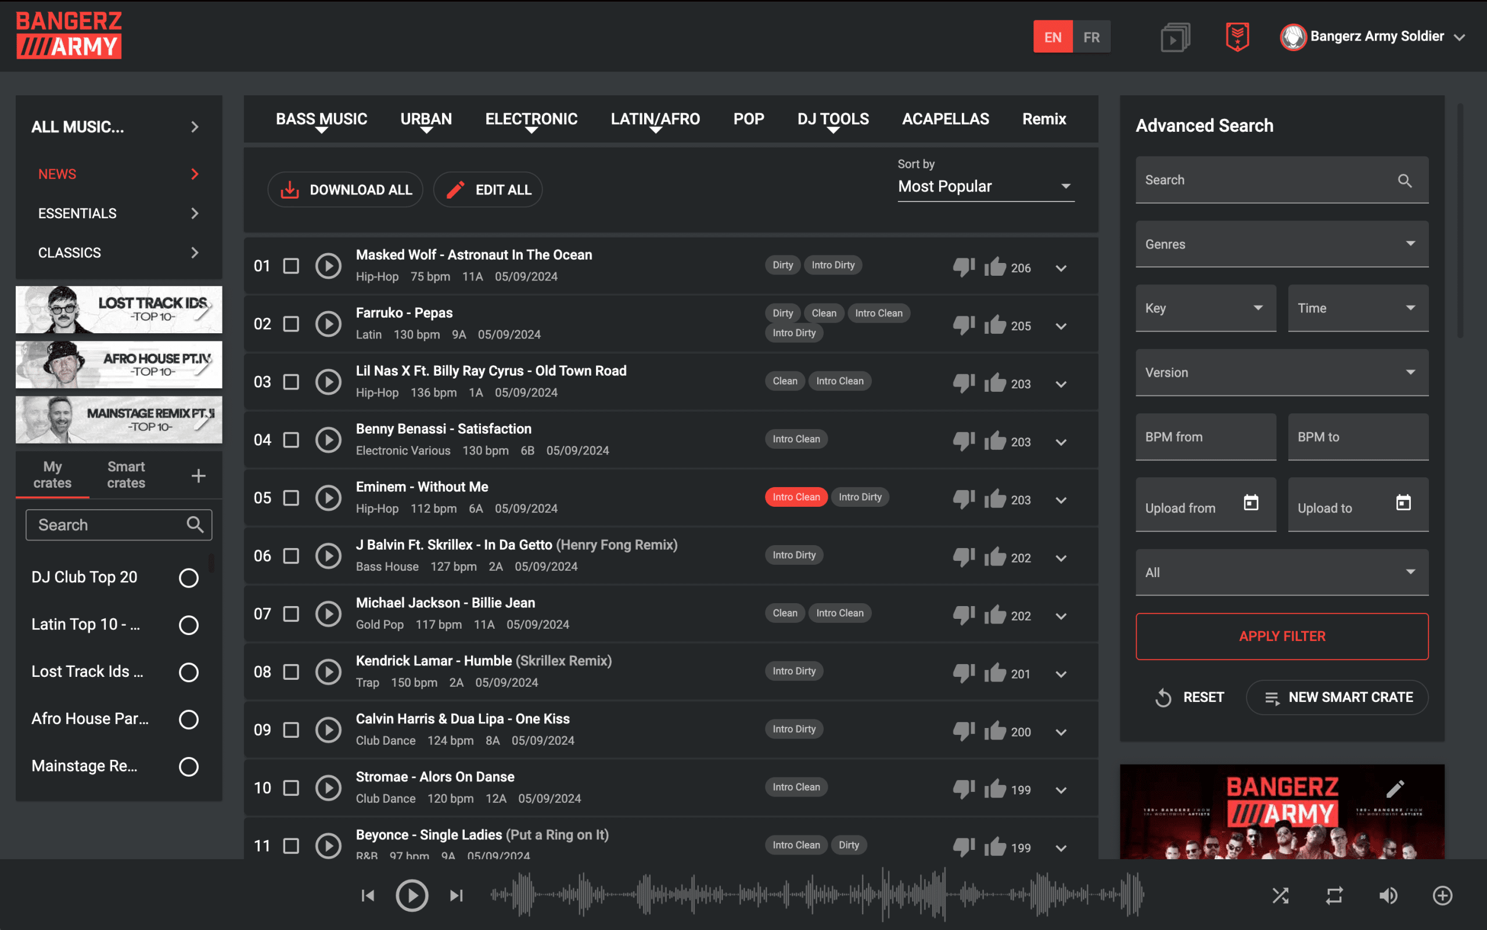Thumbs up Farruko - Pepas
This screenshot has height=930, width=1487.
(994, 325)
